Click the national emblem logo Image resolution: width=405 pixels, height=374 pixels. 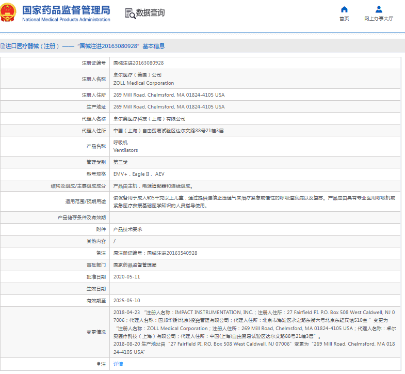pos(8,12)
